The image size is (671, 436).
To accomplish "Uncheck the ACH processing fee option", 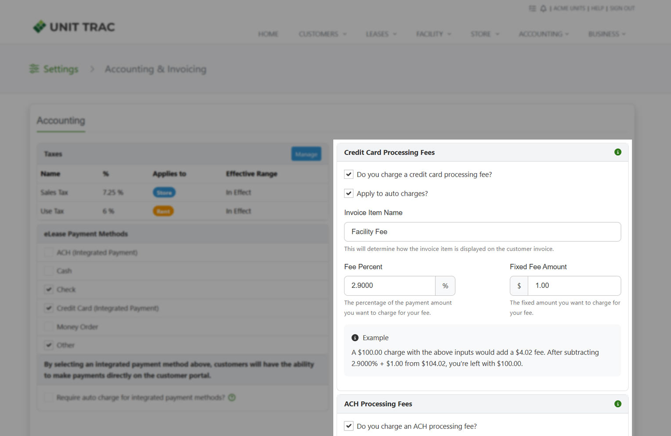I will pos(348,425).
